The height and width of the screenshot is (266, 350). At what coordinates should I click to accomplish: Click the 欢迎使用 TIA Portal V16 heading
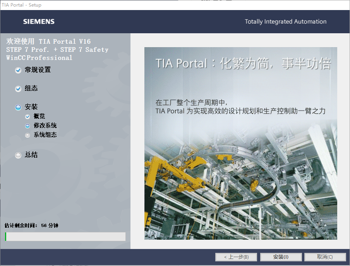pos(48,41)
